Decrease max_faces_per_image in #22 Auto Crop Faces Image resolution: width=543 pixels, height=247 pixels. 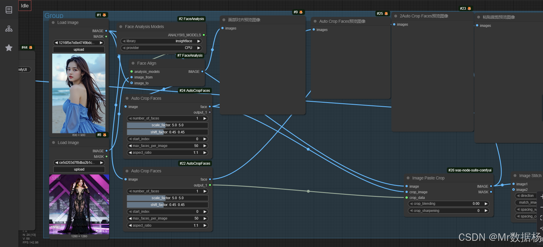pos(130,218)
